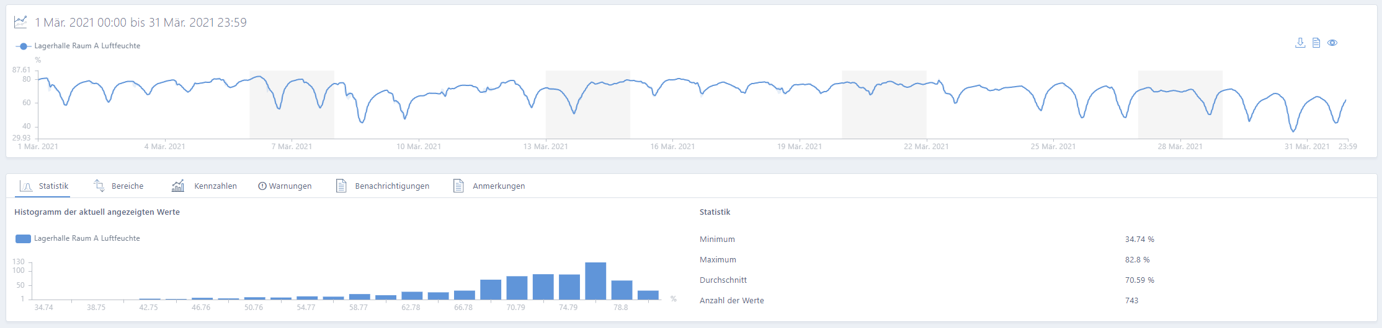Click the Bereiche crop icon

pyautogui.click(x=99, y=186)
